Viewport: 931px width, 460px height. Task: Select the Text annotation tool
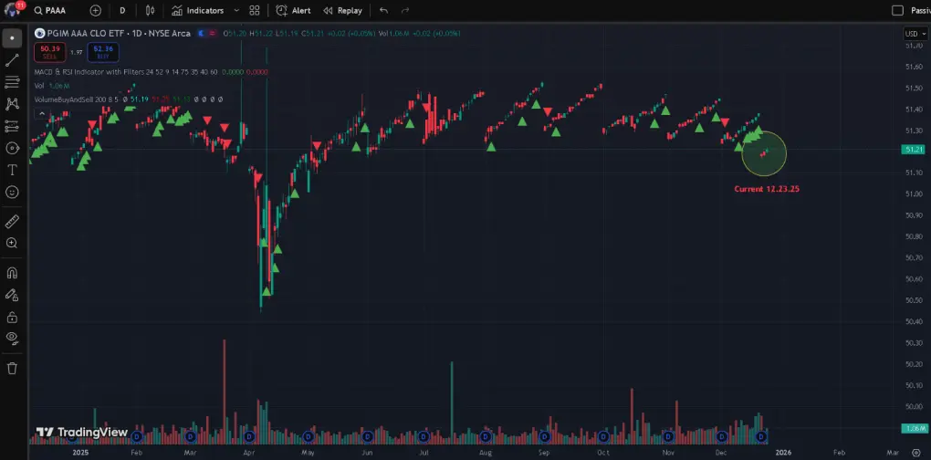tap(12, 170)
